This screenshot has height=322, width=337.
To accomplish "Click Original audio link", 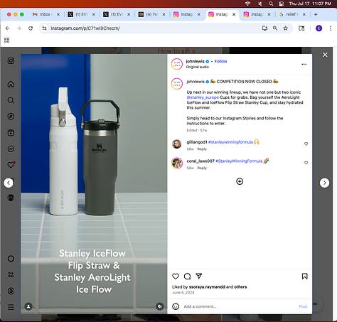I will tap(198, 67).
